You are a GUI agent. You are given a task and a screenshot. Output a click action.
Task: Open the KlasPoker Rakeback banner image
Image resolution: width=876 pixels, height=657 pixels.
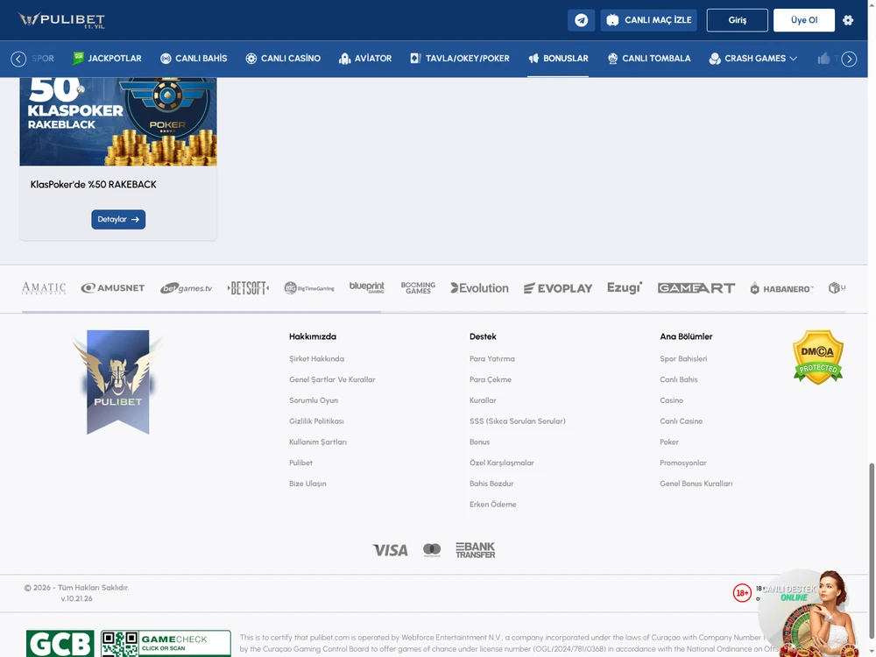[x=118, y=121]
